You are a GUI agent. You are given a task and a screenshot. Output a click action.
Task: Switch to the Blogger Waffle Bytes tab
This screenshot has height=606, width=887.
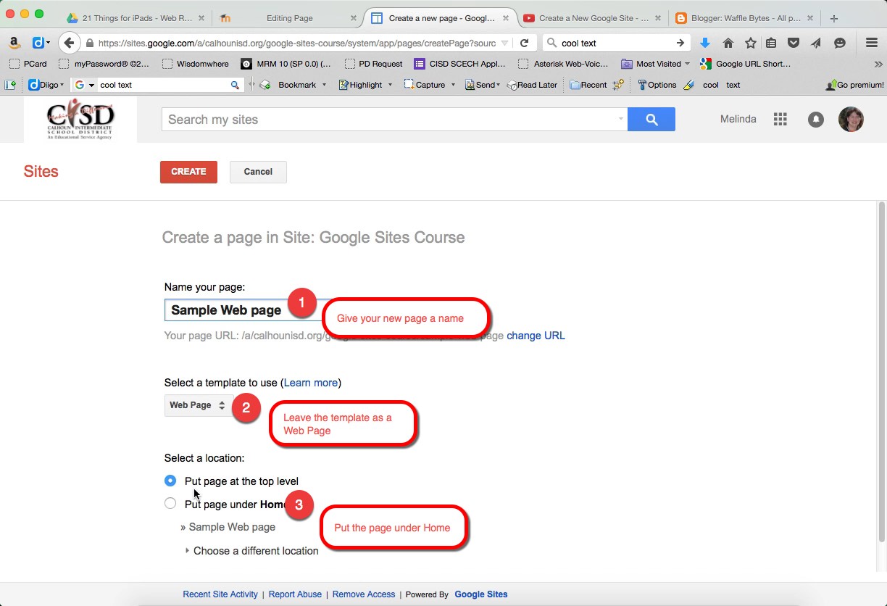pos(743,17)
